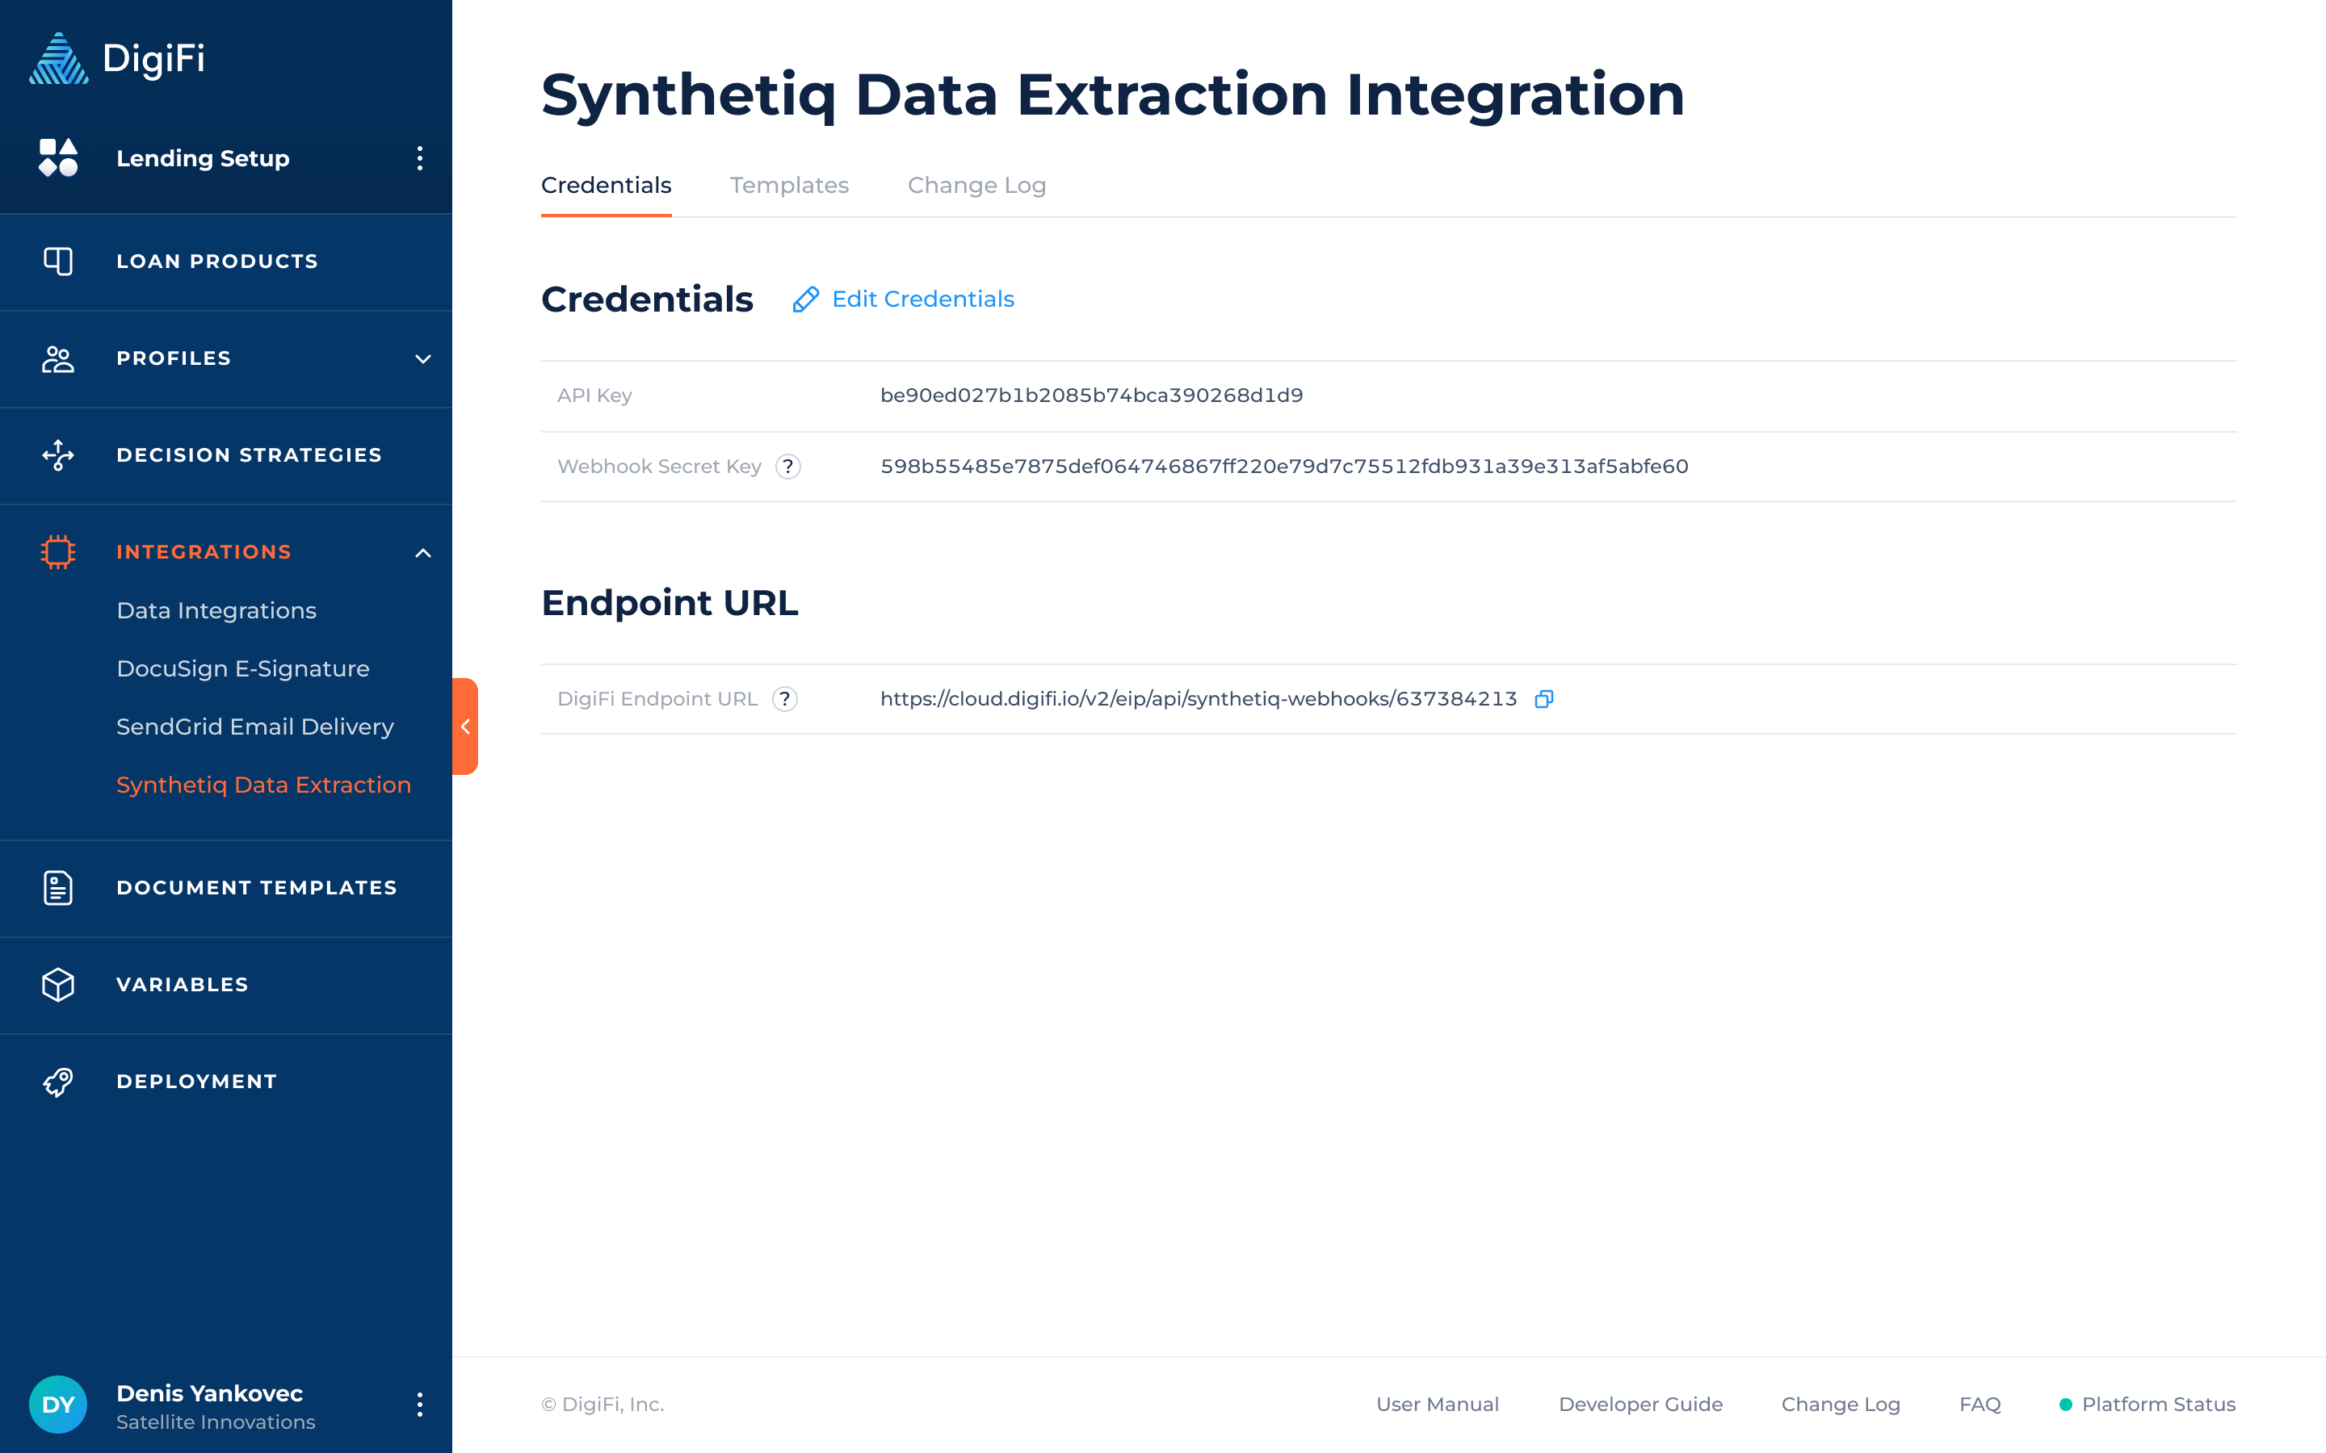Click the DY user avatar
2326x1453 pixels.
click(57, 1404)
